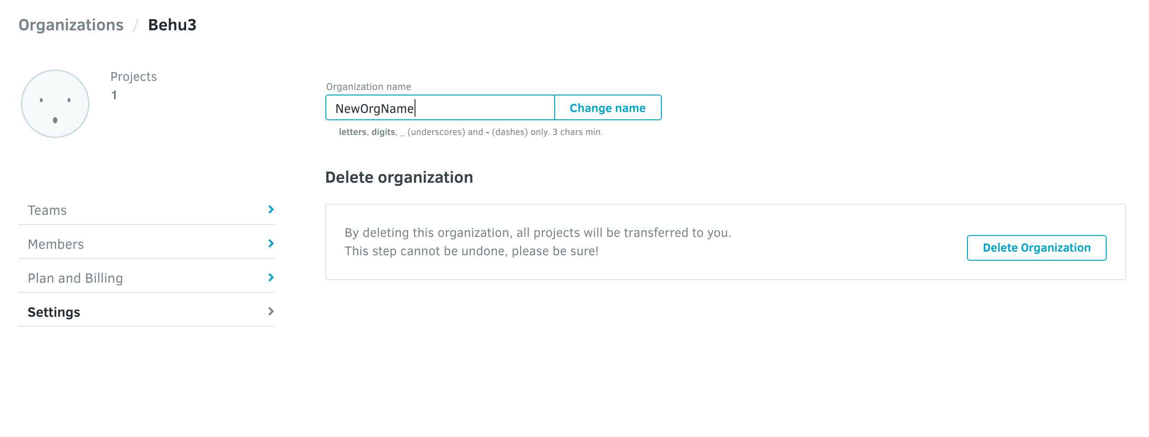1149x437 pixels.
Task: Open Plan and Billing
Action: pos(75,279)
